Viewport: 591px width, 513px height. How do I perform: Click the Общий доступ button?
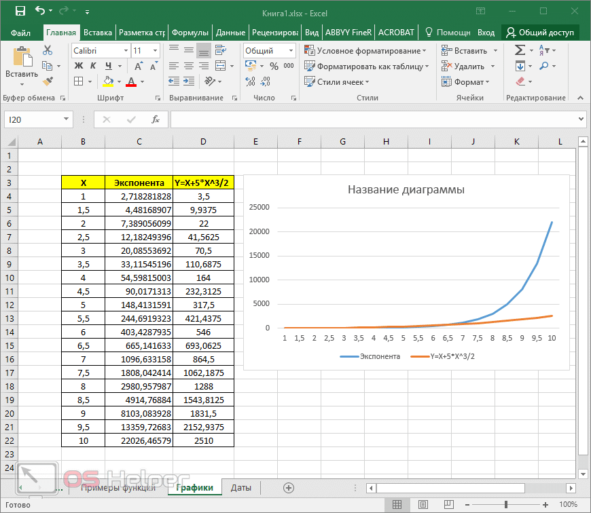(539, 31)
